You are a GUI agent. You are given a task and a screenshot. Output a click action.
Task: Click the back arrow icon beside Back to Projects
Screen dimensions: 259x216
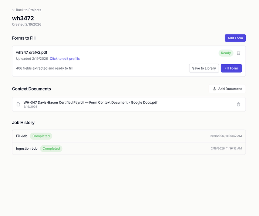tap(14, 10)
